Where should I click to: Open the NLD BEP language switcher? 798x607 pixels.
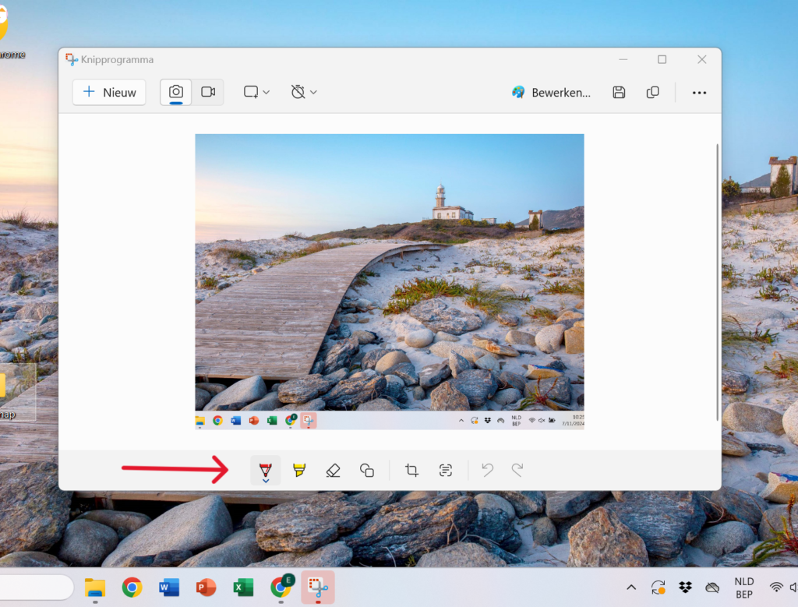pyautogui.click(x=743, y=588)
